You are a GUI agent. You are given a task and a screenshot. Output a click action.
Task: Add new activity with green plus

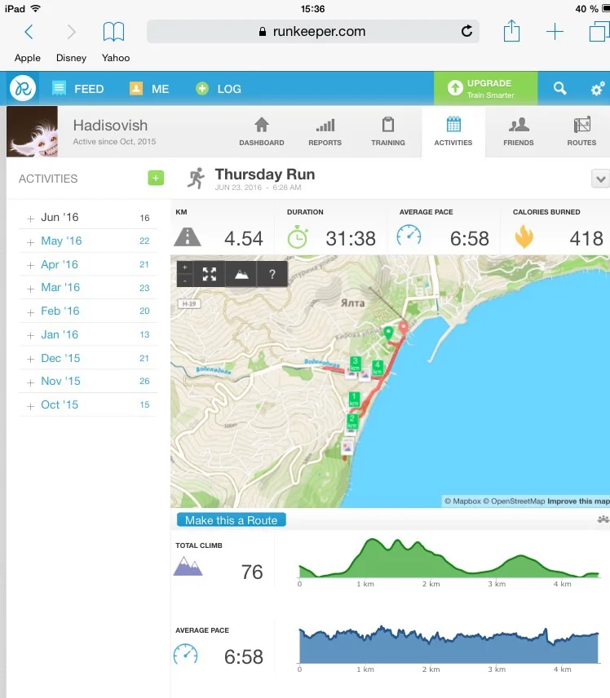(156, 178)
